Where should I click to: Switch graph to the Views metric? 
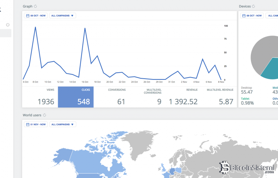pos(40,97)
